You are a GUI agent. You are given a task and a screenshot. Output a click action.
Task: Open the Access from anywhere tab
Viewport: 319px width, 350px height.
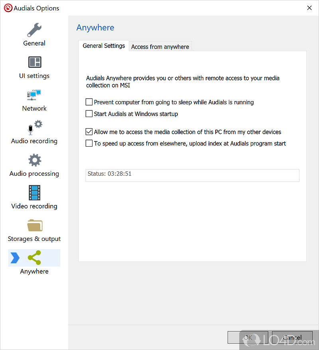160,47
